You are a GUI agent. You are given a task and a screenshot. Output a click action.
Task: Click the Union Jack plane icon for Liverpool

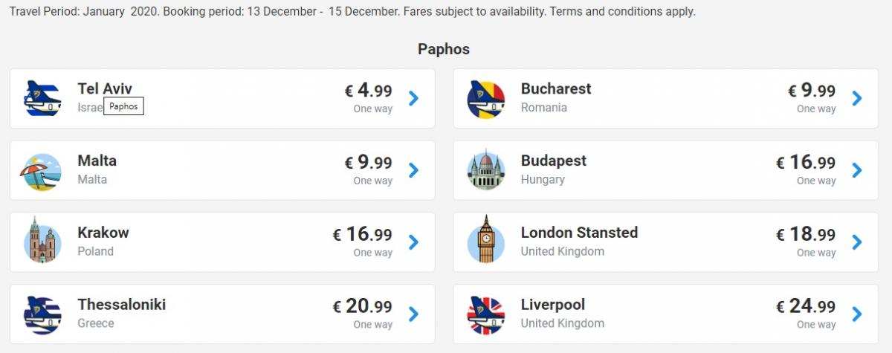pos(485,314)
